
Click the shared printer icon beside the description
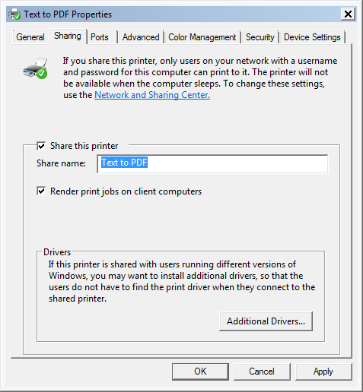coord(35,68)
